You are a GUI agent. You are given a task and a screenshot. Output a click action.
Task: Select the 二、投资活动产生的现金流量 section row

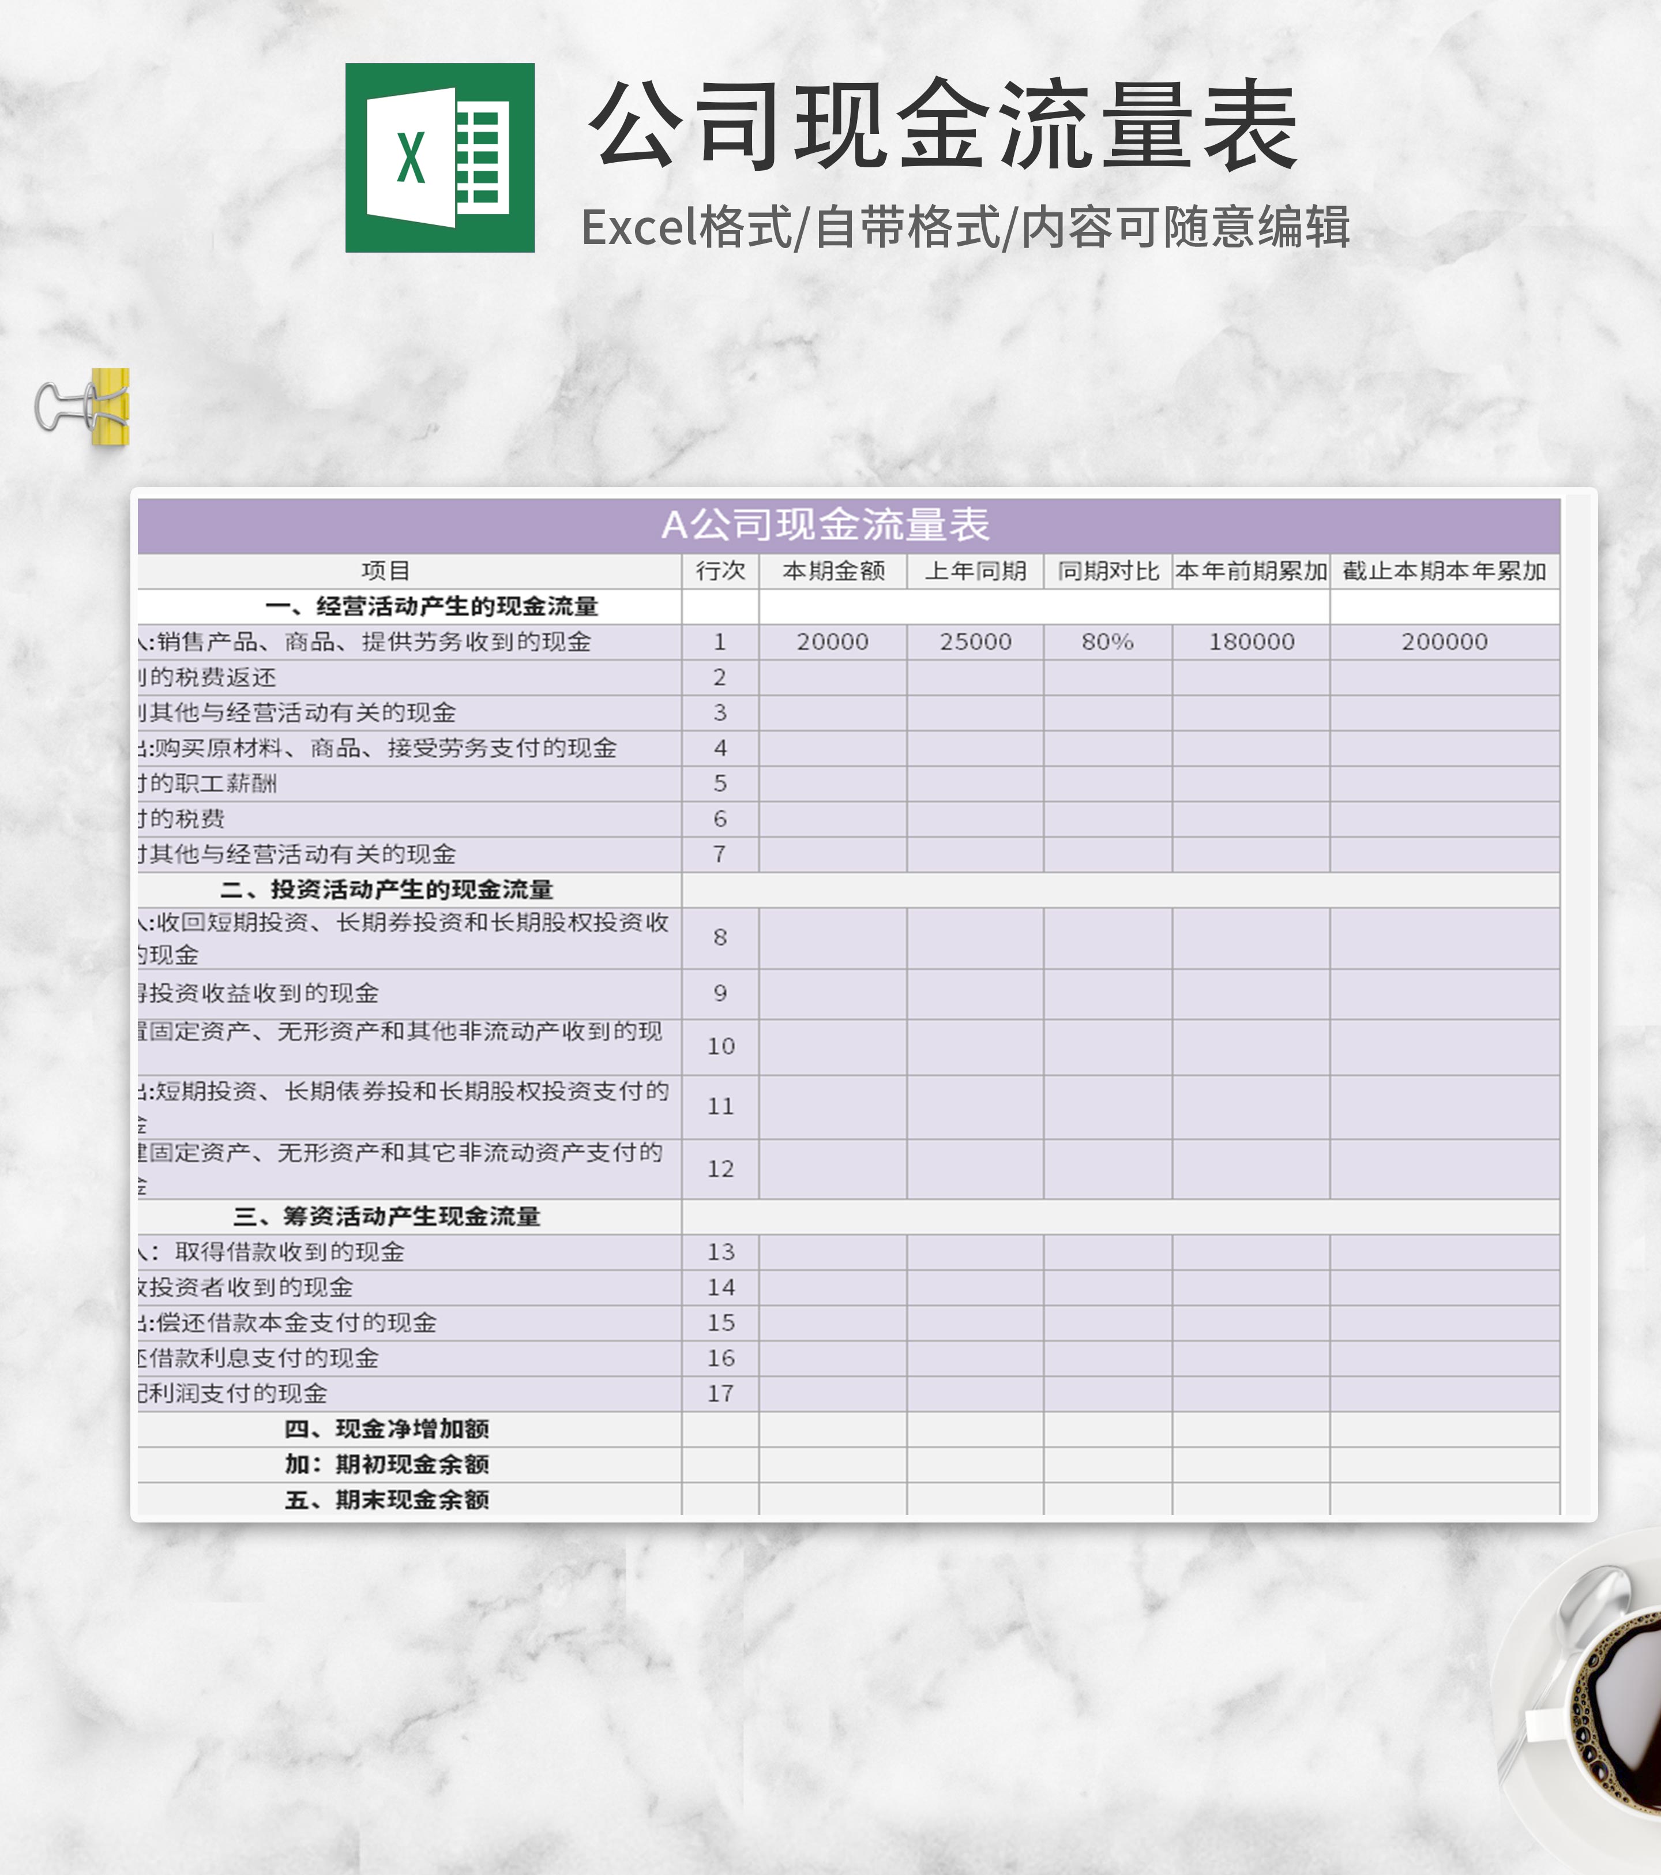pos(386,889)
